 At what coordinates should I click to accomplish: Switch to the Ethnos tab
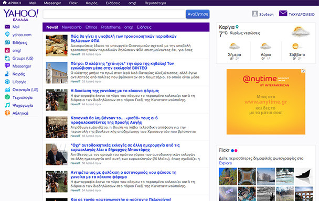coord(91,27)
